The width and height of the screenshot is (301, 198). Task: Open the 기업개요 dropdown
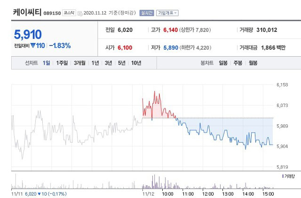point(167,13)
